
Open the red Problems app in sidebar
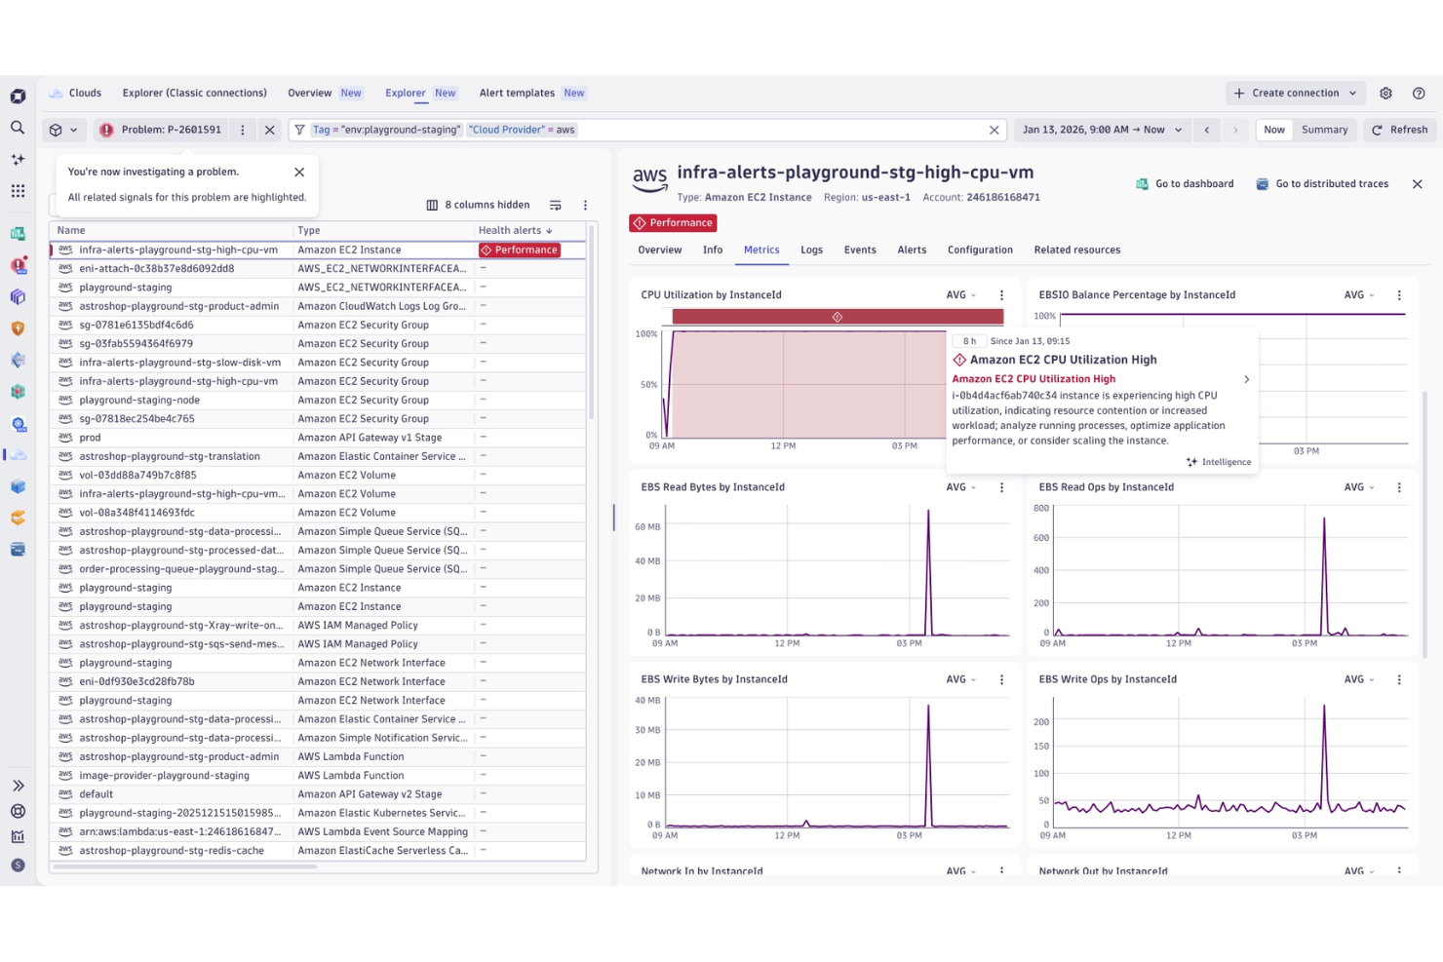click(x=18, y=265)
